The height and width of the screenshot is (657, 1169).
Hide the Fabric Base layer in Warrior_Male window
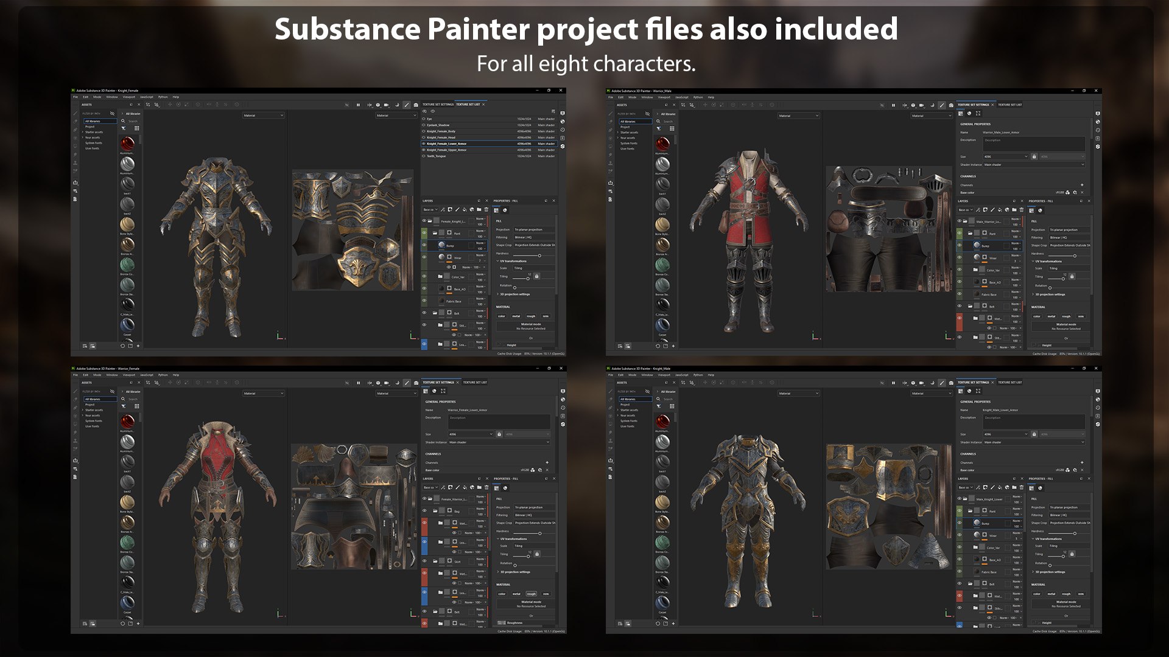pyautogui.click(x=960, y=294)
